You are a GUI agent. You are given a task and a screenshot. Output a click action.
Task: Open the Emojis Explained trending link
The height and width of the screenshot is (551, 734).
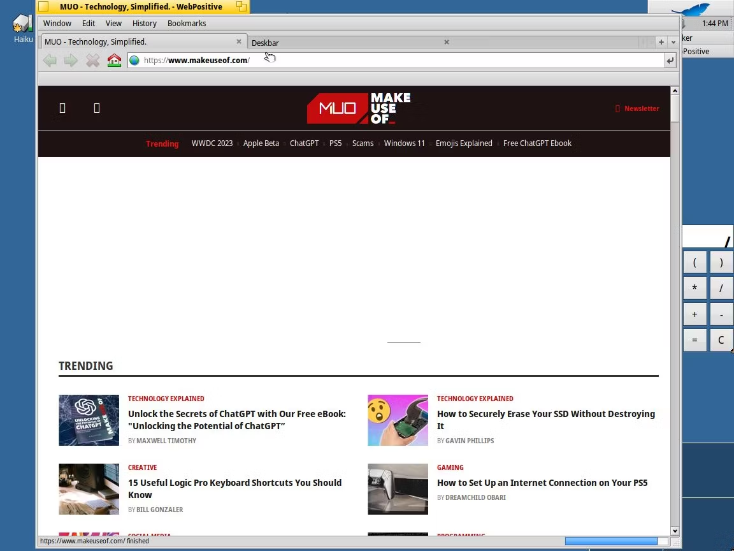[464, 143]
